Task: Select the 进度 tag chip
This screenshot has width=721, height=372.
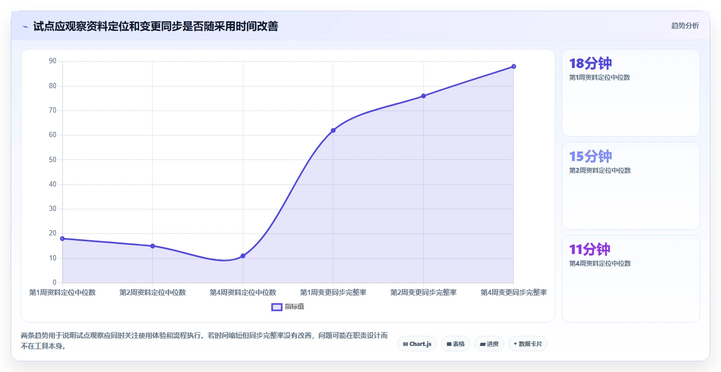Action: (x=489, y=344)
